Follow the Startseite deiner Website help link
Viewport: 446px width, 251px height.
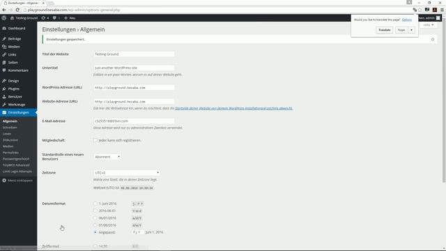tap(233, 109)
